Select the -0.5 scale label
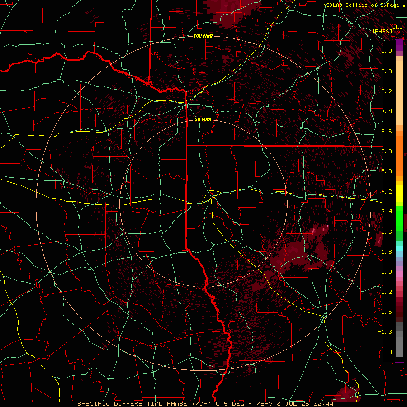This screenshot has height=407, width=407. click(x=385, y=312)
